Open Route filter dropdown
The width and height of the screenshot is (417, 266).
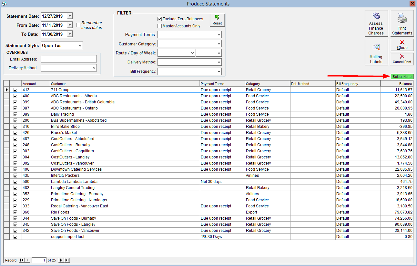pyautogui.click(x=192, y=53)
